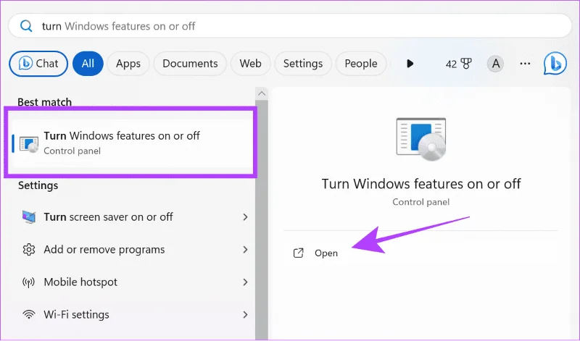This screenshot has height=341, width=580.
Task: Expand Add or remove programs chevron
Action: click(245, 250)
